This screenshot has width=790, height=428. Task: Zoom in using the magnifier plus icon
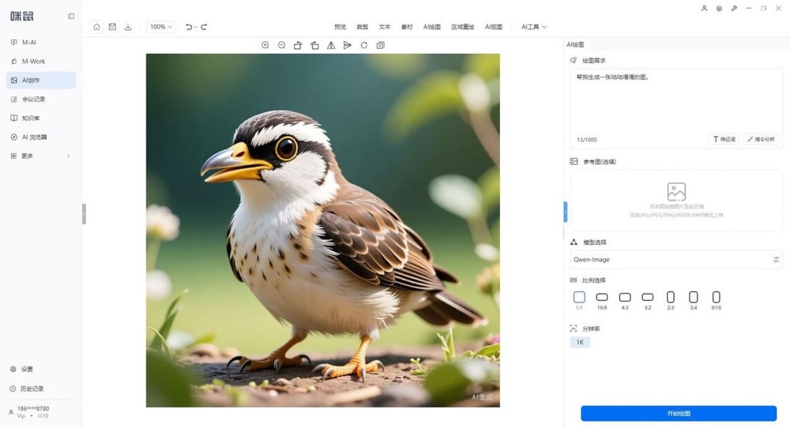coord(265,45)
